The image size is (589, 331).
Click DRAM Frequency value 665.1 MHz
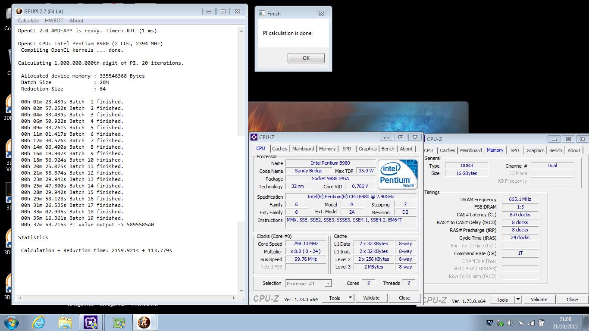(x=520, y=200)
